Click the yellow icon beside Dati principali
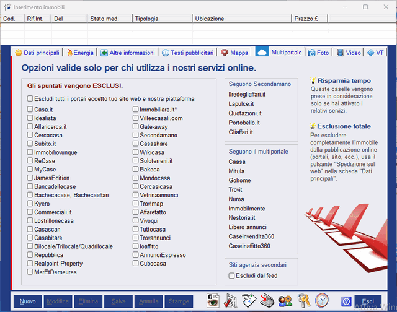This screenshot has height=312, width=397. click(x=19, y=53)
